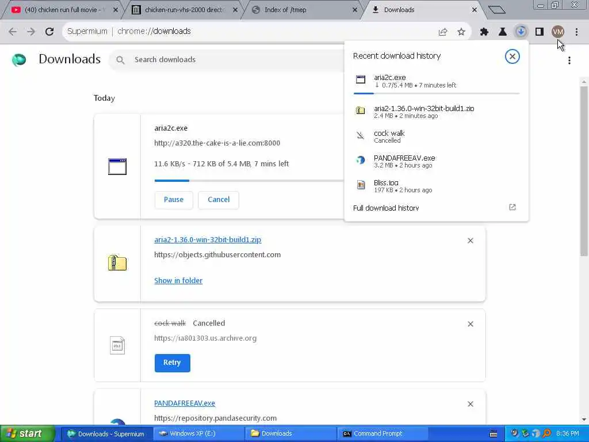Reload the downloads page
Screen dimensions: 589x442
[x=49, y=32]
